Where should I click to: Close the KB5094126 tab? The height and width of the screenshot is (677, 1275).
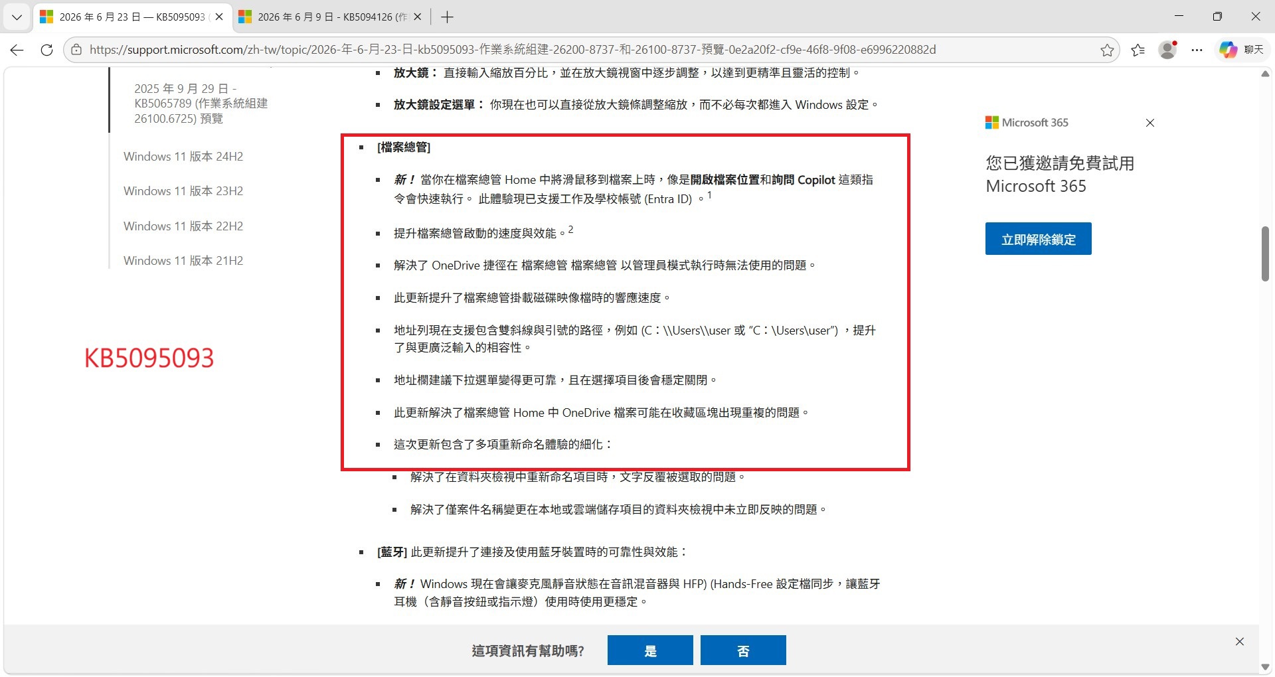418,17
